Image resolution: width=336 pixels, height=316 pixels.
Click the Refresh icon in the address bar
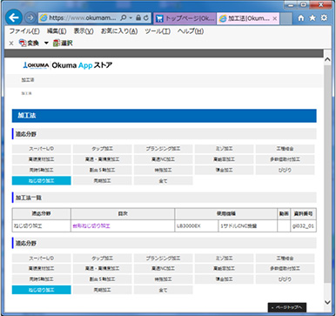pyautogui.click(x=146, y=18)
